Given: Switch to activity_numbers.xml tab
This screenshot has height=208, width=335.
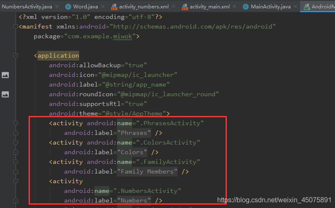Looking at the screenshot, I should pyautogui.click(x=144, y=7).
